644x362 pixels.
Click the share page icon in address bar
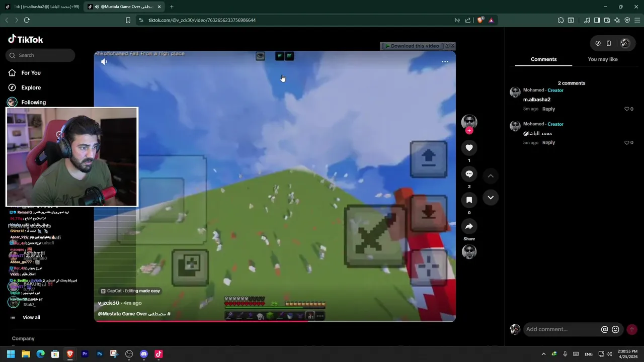tap(468, 20)
